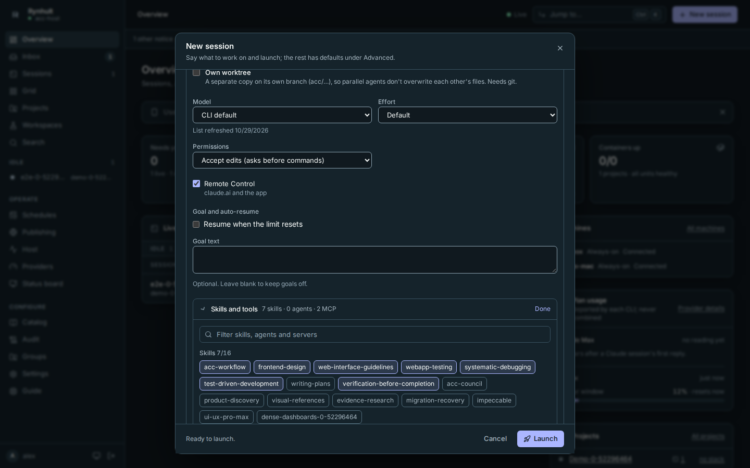The width and height of the screenshot is (750, 468).
Task: Enable the ui-ux-pro-max skill
Action: pyautogui.click(x=227, y=417)
